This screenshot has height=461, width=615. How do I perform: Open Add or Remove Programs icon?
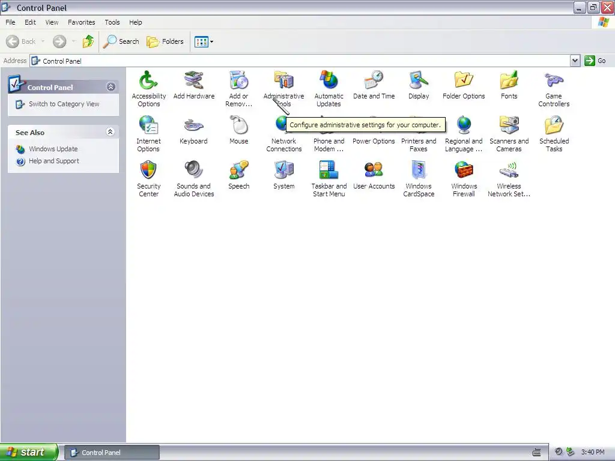(238, 89)
